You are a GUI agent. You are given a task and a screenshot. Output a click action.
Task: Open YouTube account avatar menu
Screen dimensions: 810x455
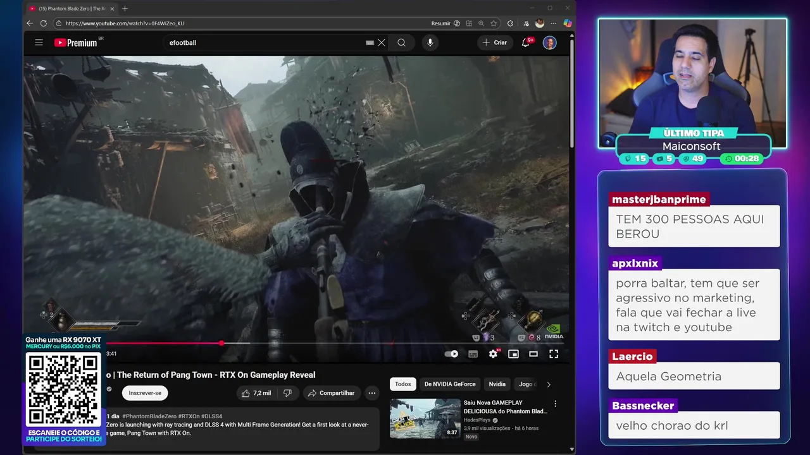550,42
